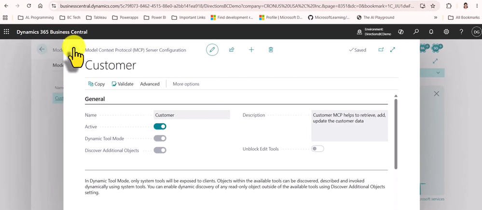Open help question mark icon

[461, 32]
